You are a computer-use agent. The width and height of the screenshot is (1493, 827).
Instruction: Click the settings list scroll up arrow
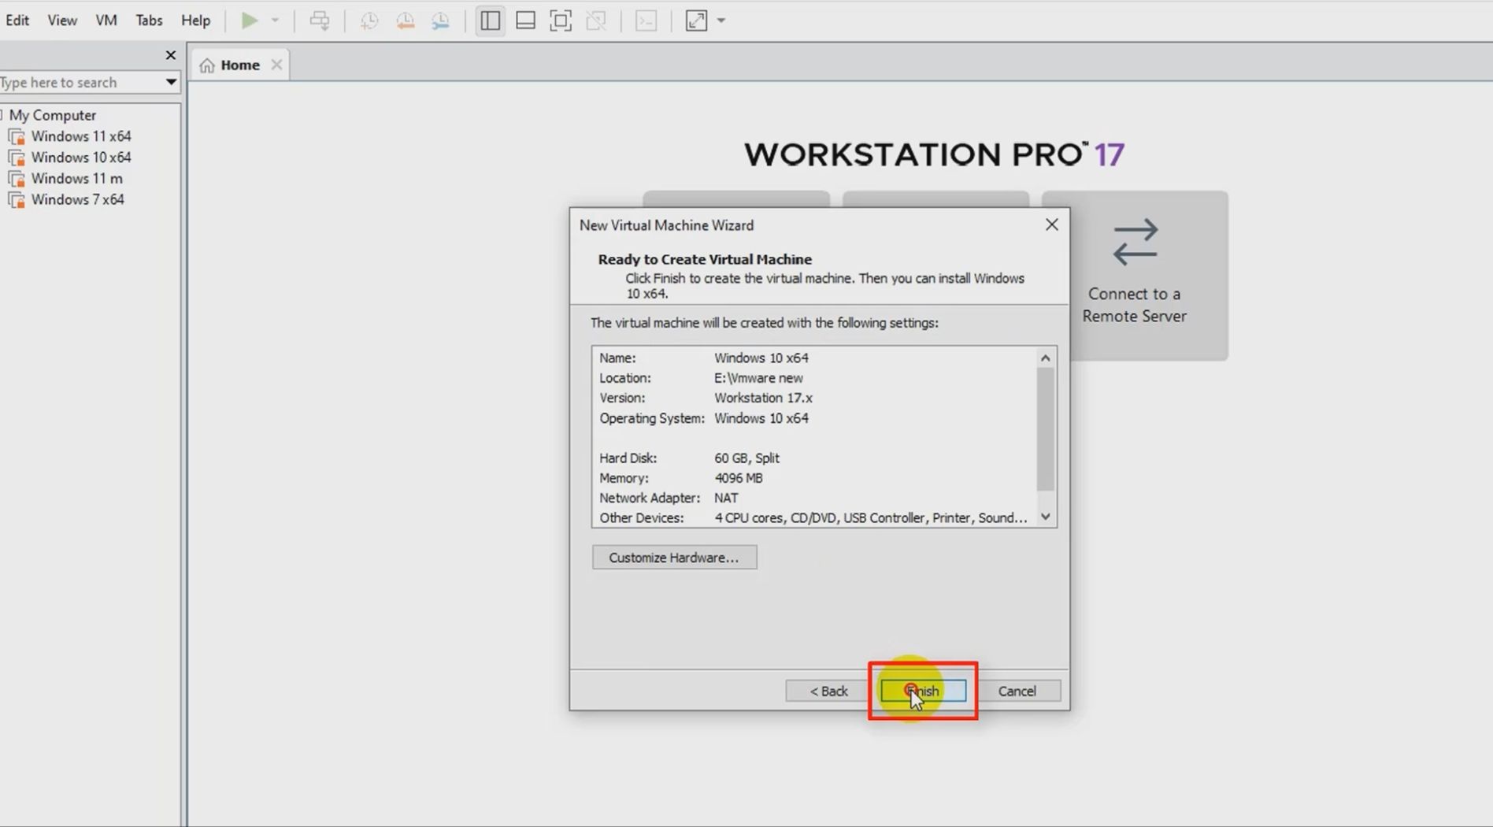coord(1046,358)
